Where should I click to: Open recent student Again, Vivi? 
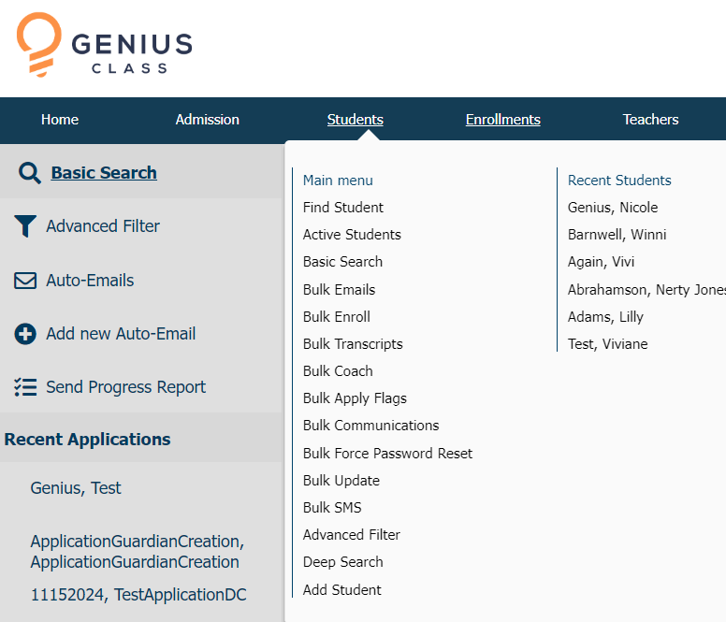[601, 262]
